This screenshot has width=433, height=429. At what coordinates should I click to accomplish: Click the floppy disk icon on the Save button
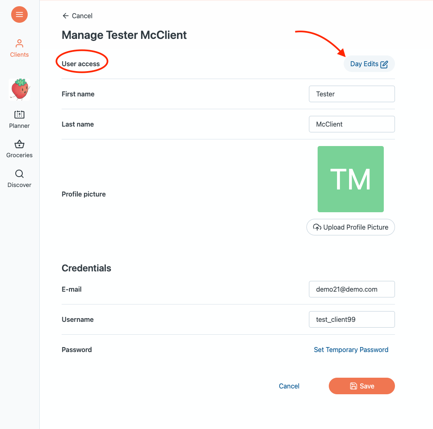[x=354, y=386]
